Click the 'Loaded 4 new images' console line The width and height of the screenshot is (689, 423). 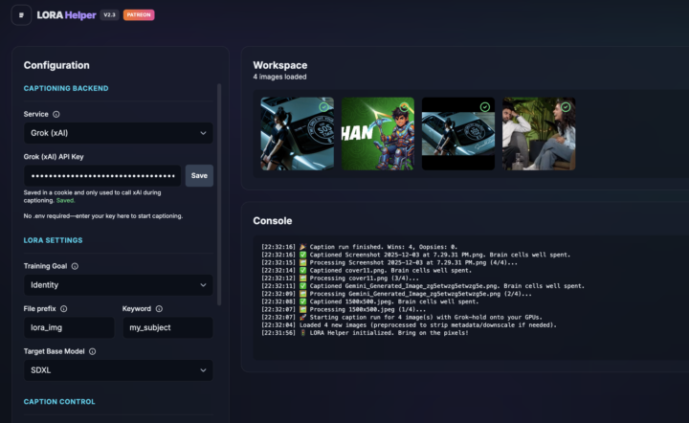(410, 325)
